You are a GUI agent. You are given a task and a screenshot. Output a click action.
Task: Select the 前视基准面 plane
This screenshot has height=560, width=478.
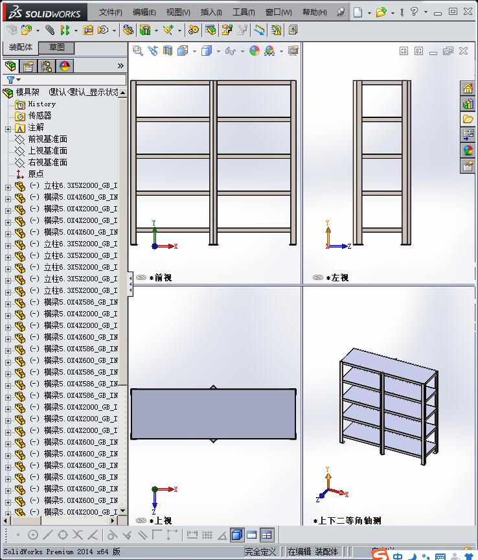[47, 139]
